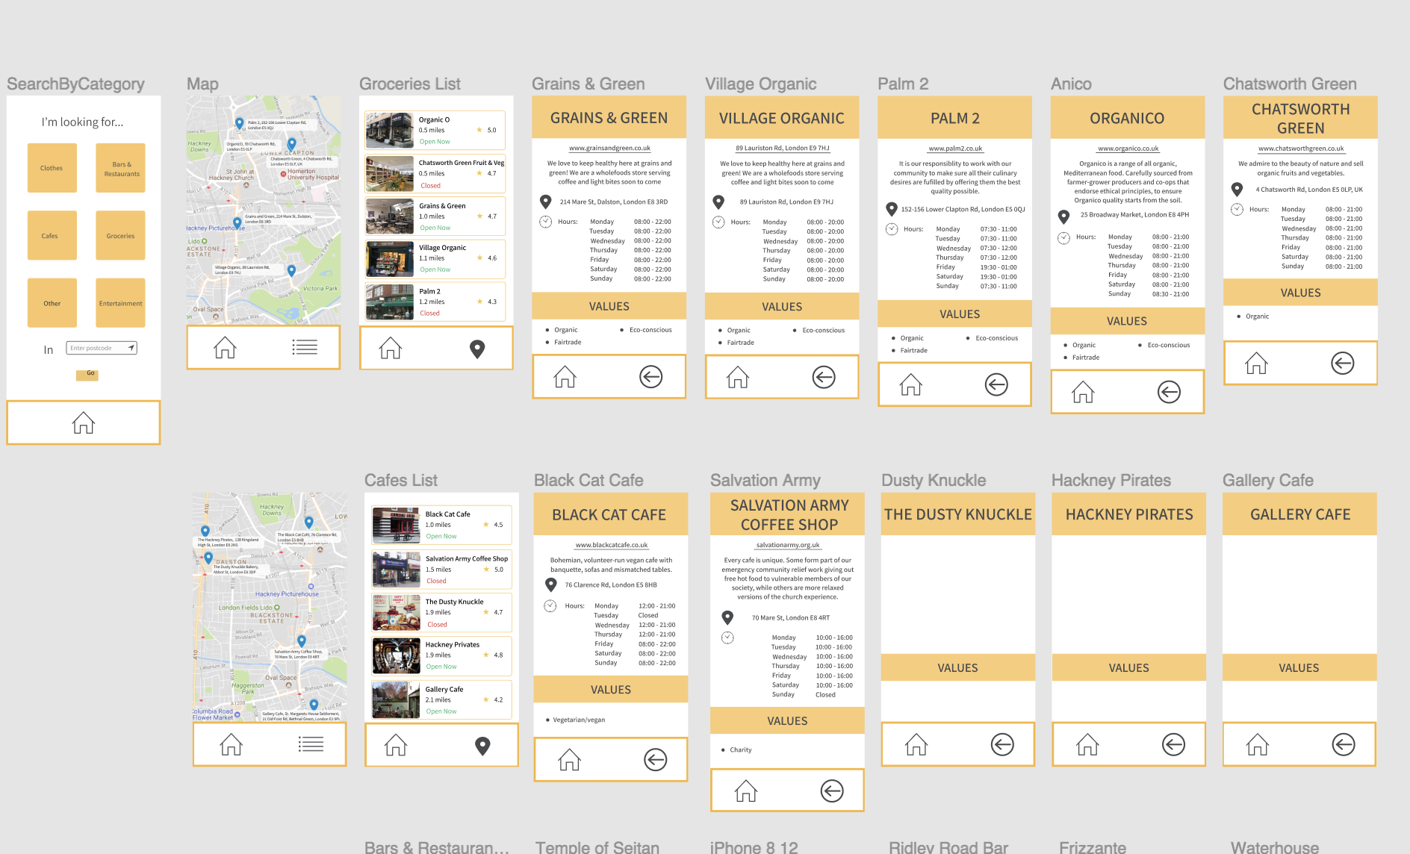This screenshot has height=854, width=1410.
Task: Select Gallery Cafe list entry
Action: pyautogui.click(x=441, y=699)
